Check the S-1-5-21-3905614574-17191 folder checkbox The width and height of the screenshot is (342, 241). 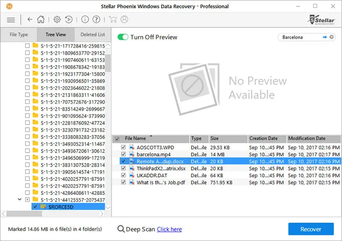pos(27,172)
